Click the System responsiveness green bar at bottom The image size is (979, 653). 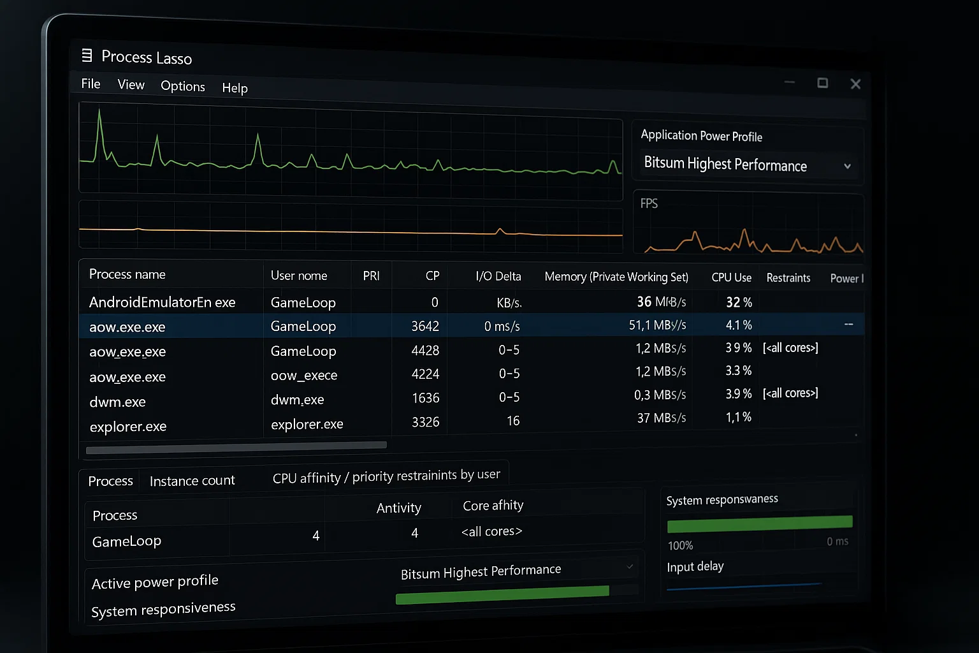click(502, 596)
